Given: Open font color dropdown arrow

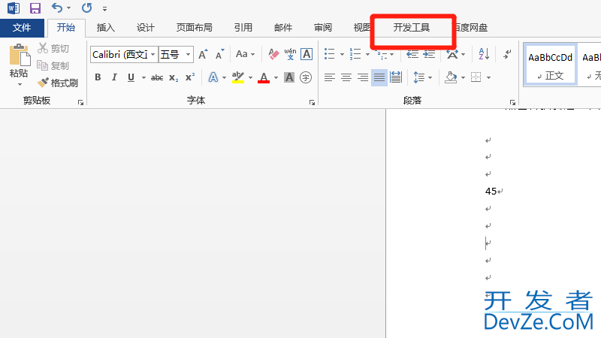Looking at the screenshot, I should coord(276,78).
